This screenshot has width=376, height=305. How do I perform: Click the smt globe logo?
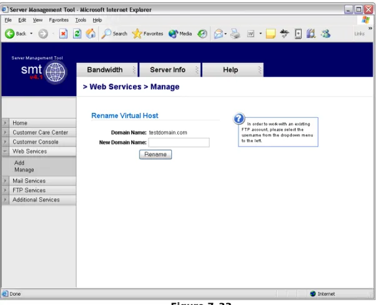point(55,72)
